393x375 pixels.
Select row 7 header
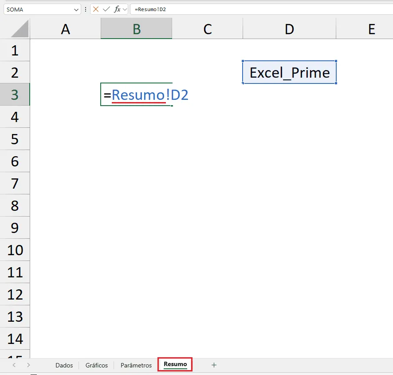(15, 183)
